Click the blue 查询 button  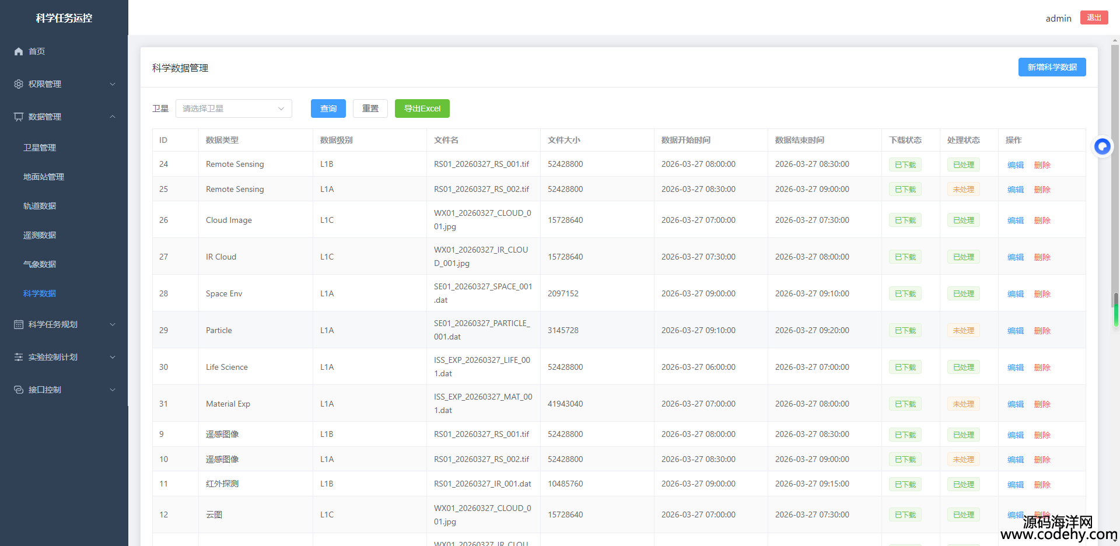click(328, 108)
